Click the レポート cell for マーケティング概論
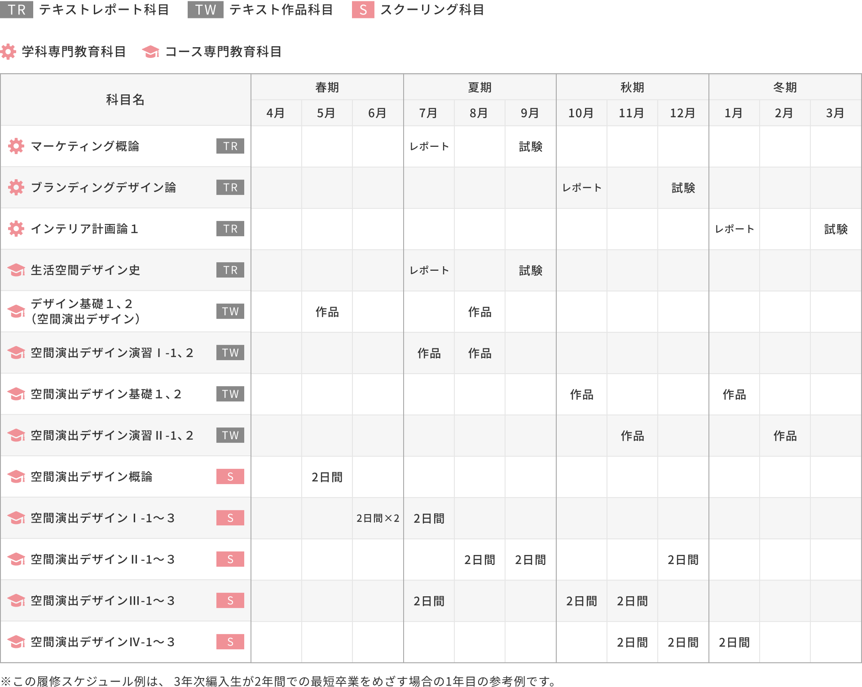862x687 pixels. [x=429, y=146]
